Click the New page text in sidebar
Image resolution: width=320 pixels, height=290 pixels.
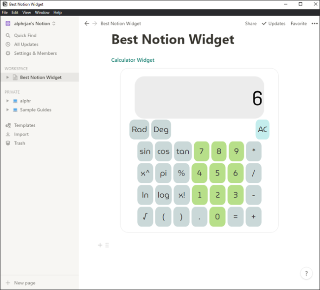(25, 283)
